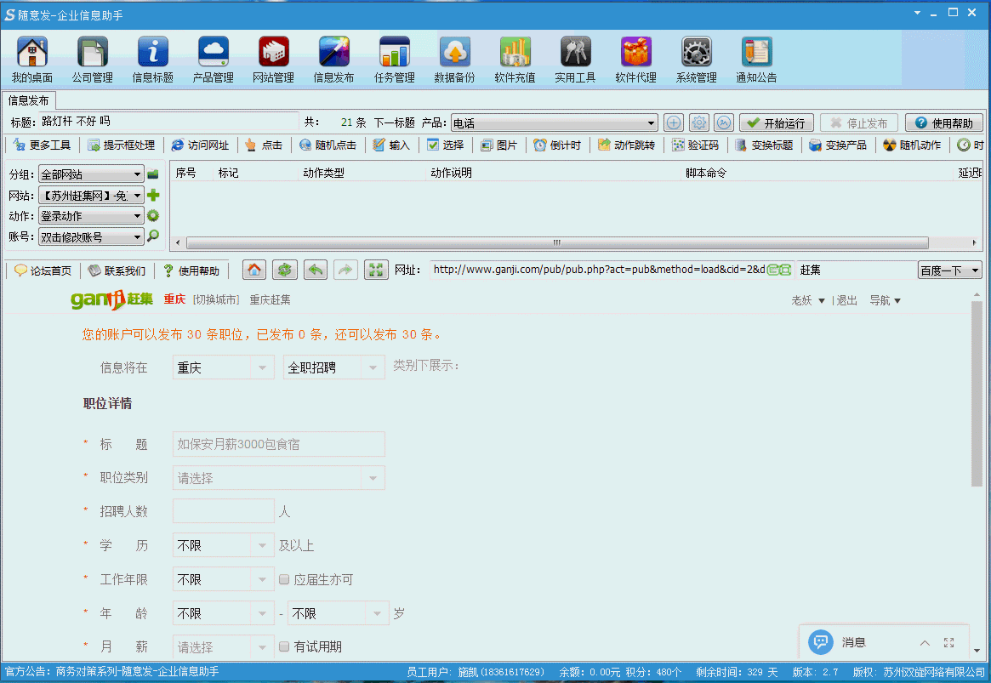Insert a 变换标题 action
The image size is (991, 683).
click(x=764, y=145)
